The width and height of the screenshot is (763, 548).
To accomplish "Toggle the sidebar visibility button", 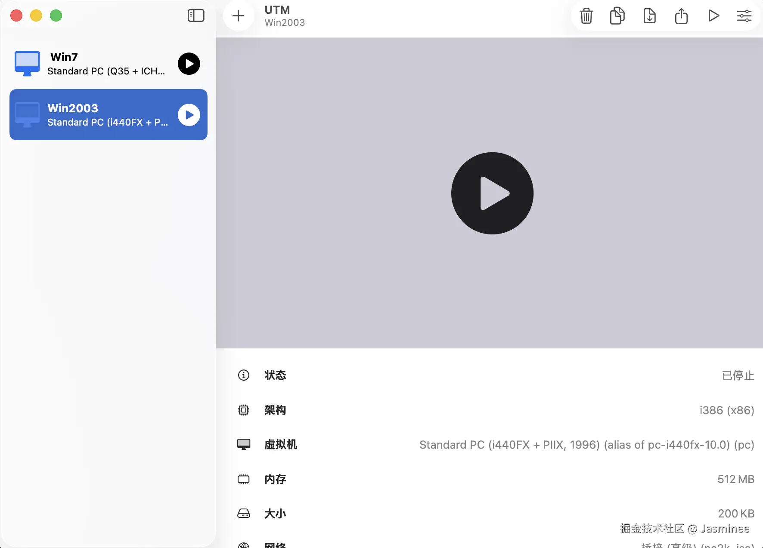I will (196, 16).
